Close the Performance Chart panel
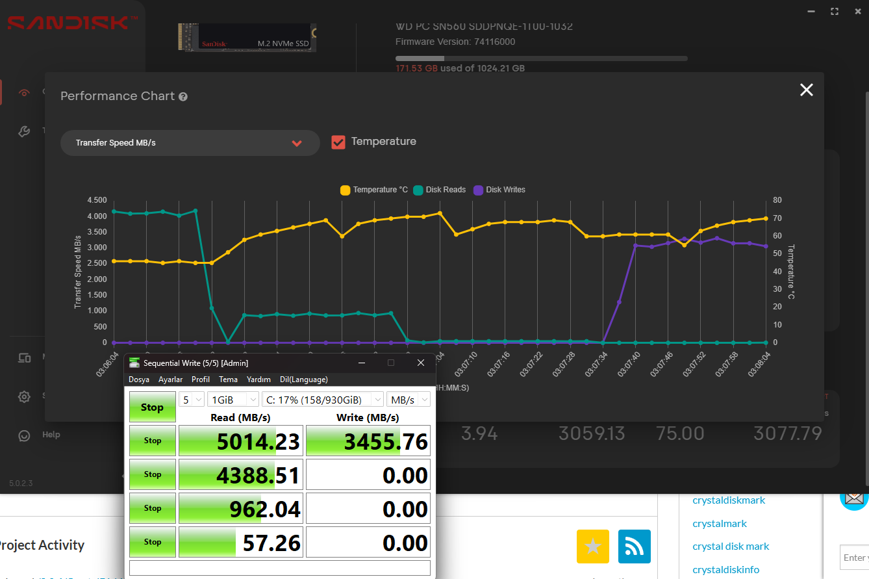The width and height of the screenshot is (869, 579). pyautogui.click(x=806, y=90)
